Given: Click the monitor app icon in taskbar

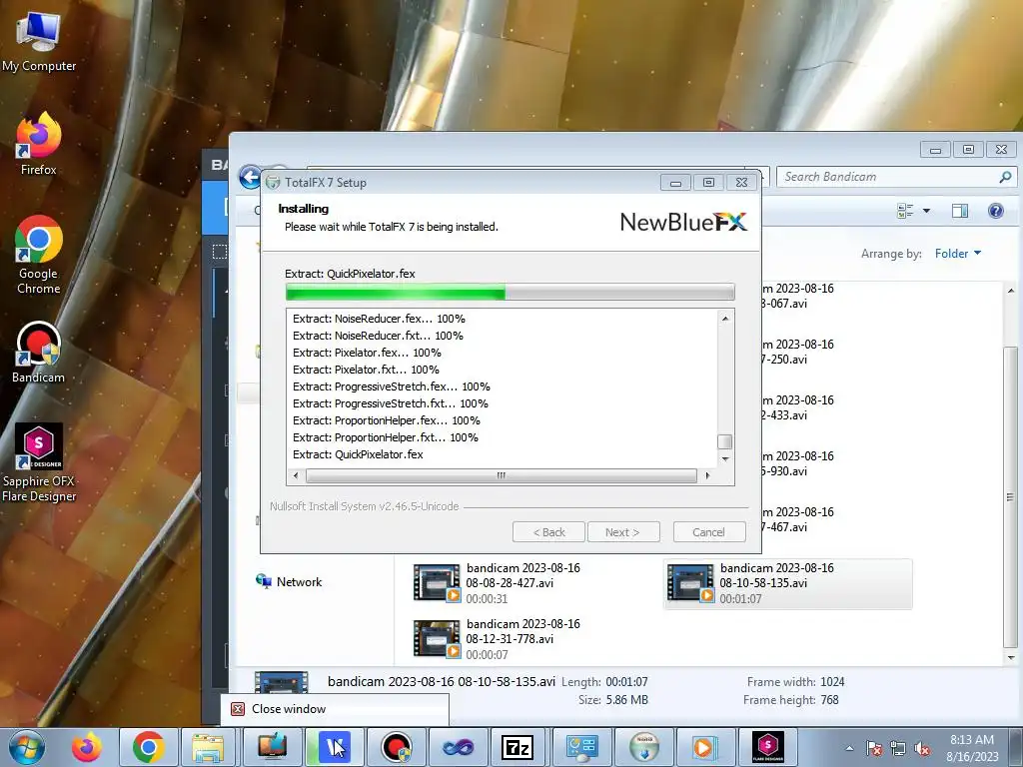Looking at the screenshot, I should click(x=272, y=747).
